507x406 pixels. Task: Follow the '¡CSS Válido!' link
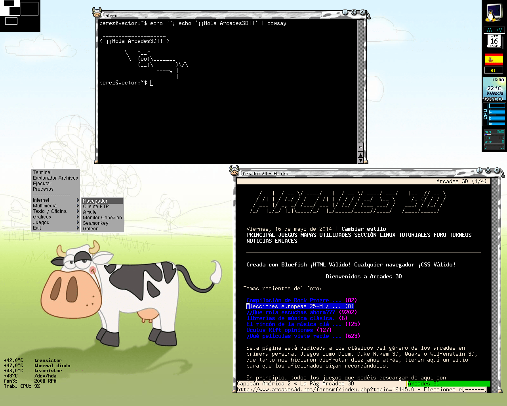436,265
